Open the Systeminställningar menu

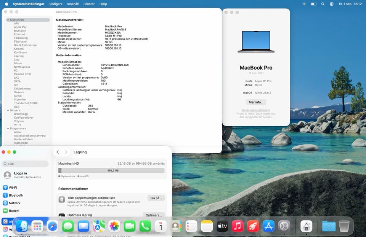(29, 4)
